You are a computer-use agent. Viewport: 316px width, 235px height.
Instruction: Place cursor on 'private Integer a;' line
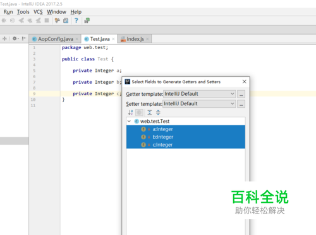[97, 71]
